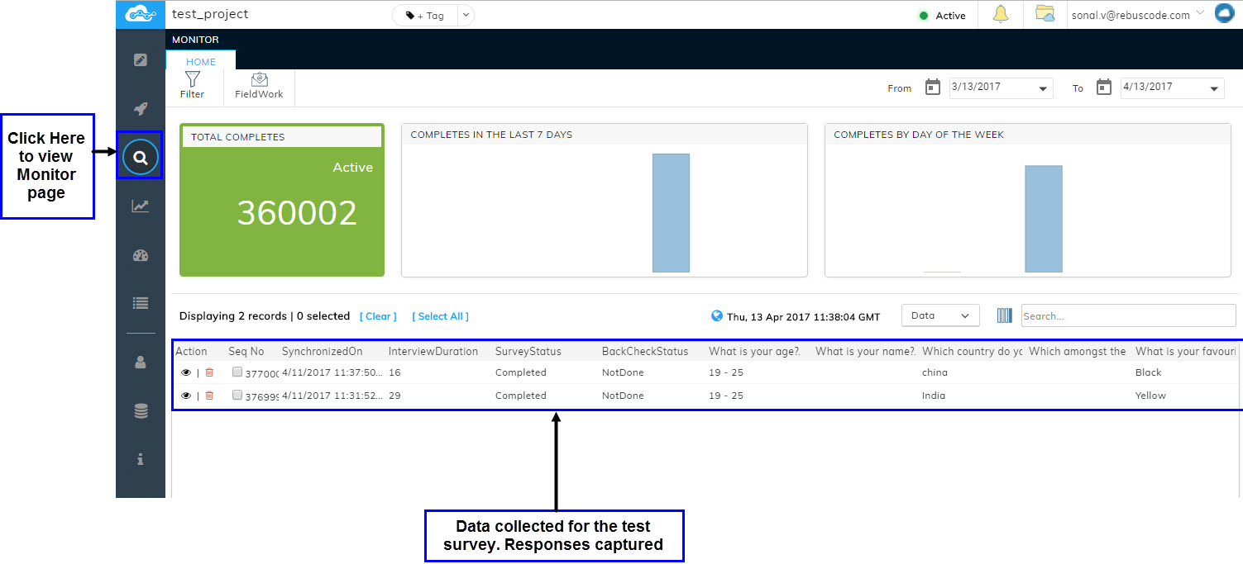
Task: Click the round user avatar icon
Action: 1224,13
